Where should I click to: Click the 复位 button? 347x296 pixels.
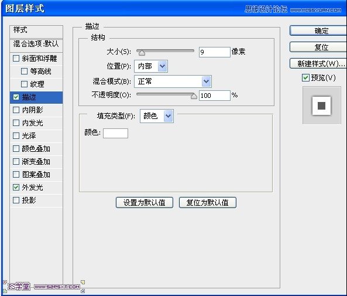[318, 47]
